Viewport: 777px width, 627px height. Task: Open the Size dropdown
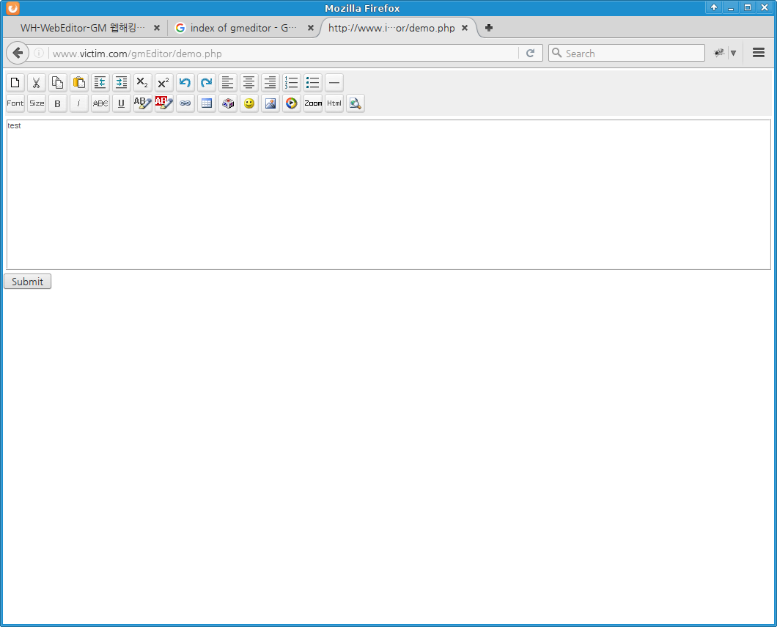[x=36, y=103]
